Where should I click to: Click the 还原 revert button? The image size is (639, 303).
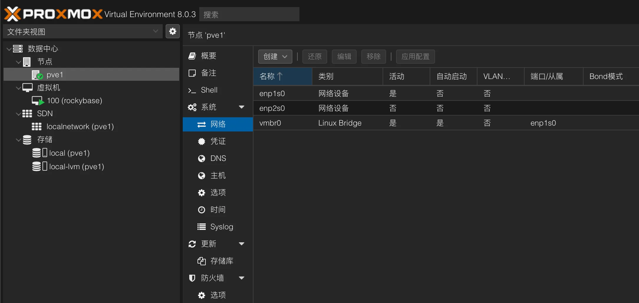pos(314,56)
